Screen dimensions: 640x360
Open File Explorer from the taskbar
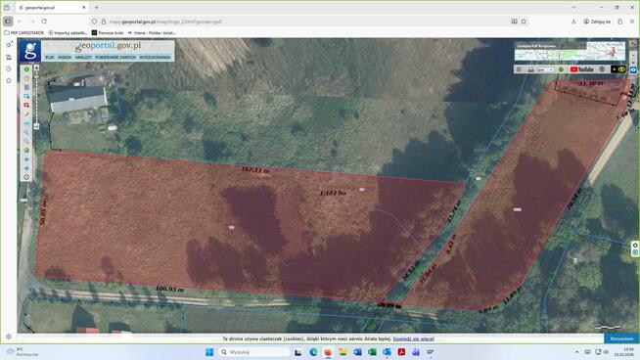343,352
